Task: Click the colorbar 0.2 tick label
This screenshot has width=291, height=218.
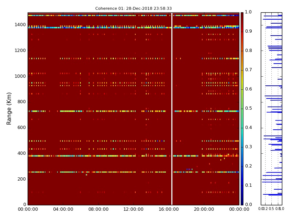Action: [248, 166]
